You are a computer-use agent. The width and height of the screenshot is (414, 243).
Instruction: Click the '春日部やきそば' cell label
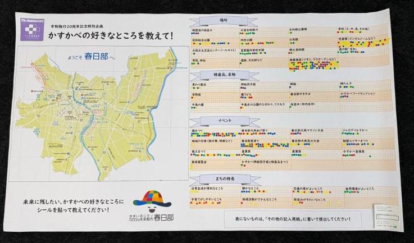coord(300,94)
